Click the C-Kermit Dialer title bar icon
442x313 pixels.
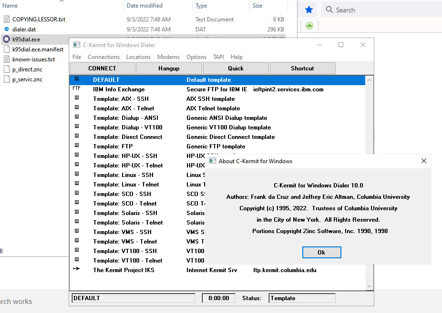pos(76,45)
